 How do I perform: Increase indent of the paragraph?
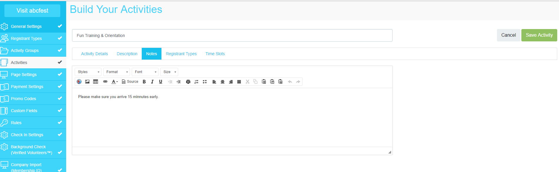178,82
